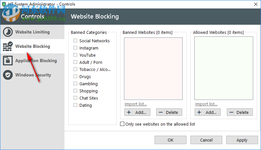Click the Website Blocking brick wall icon
Image resolution: width=261 pixels, height=150 pixels.
point(8,47)
